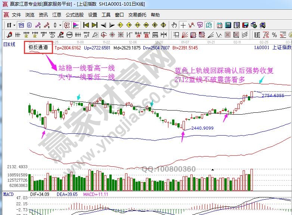
Task: Jump to last bar with skip-to-end arrow
Action: coord(94,25)
